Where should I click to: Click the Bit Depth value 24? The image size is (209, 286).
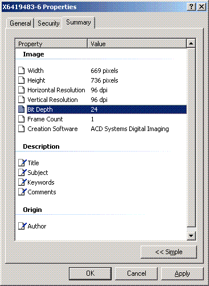click(x=94, y=109)
